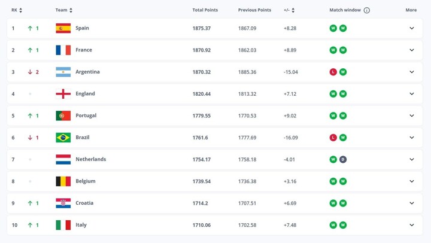Click Netherlands' grey draw match badge
431x243 pixels.
(x=343, y=160)
